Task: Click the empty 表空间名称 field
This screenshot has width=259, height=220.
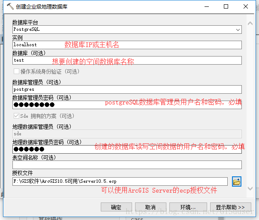Action: pyautogui.click(x=127, y=165)
